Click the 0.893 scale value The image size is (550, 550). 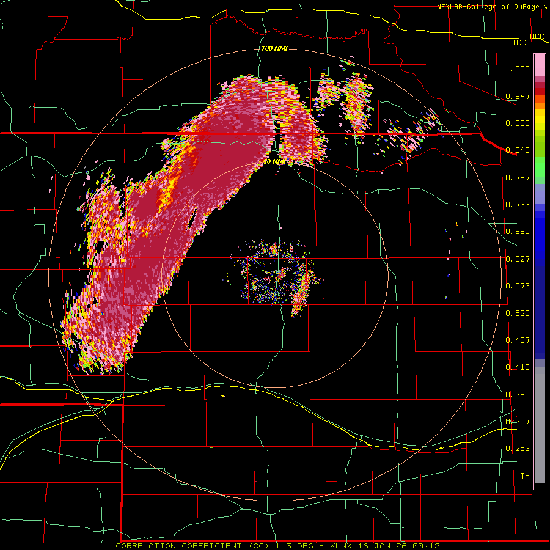coord(518,123)
